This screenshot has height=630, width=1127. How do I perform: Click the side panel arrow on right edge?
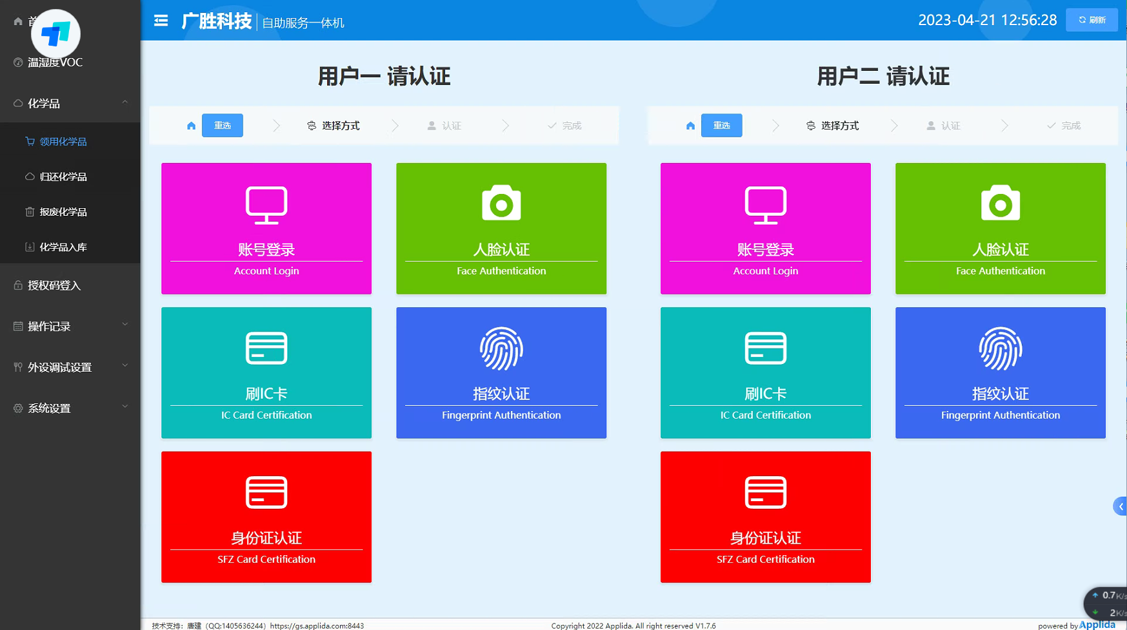coord(1121,506)
